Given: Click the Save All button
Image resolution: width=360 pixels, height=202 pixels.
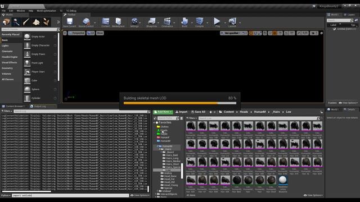Looking at the screenshot, I should pos(199,112).
